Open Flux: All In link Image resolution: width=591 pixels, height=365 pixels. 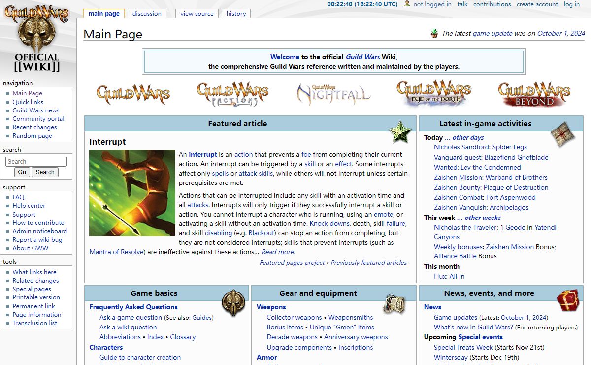[x=449, y=276]
